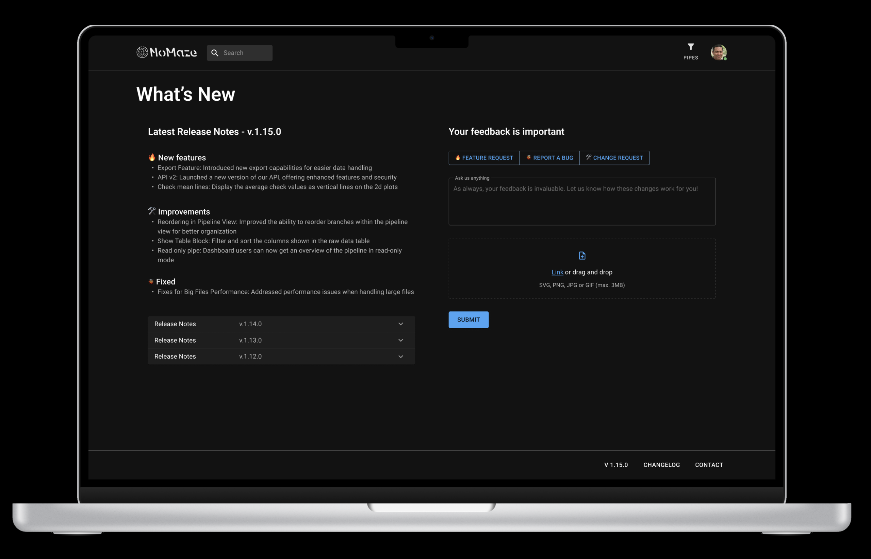The height and width of the screenshot is (559, 871).
Task: Click the bug icon beside Fixed
Action: 151,281
